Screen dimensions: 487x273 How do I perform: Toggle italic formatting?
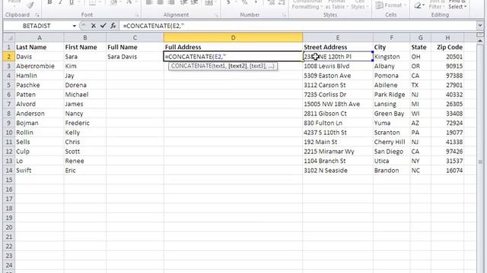click(x=60, y=2)
